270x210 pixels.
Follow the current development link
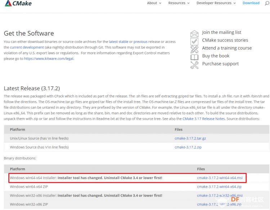pyautogui.click(x=27, y=47)
